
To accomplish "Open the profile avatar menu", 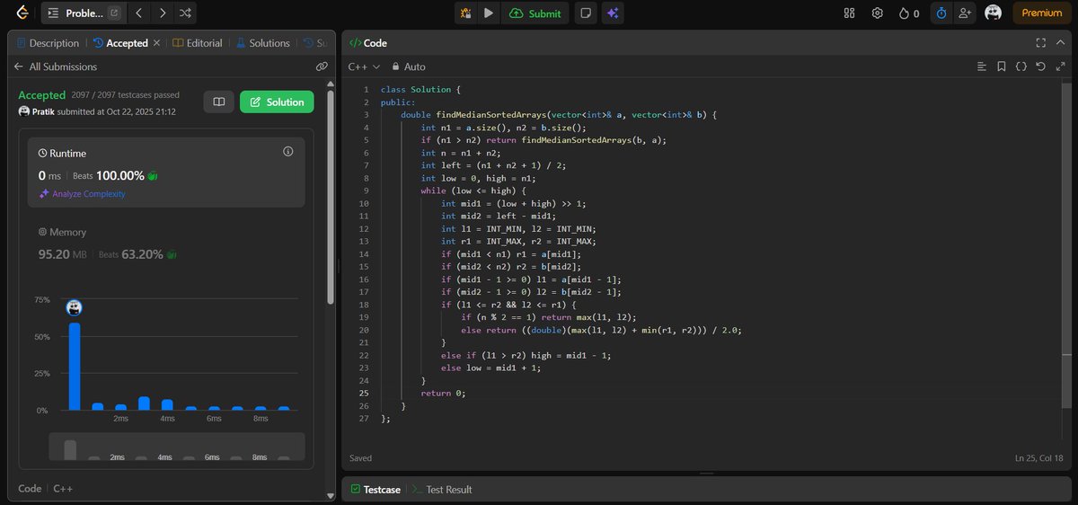I will point(993,13).
